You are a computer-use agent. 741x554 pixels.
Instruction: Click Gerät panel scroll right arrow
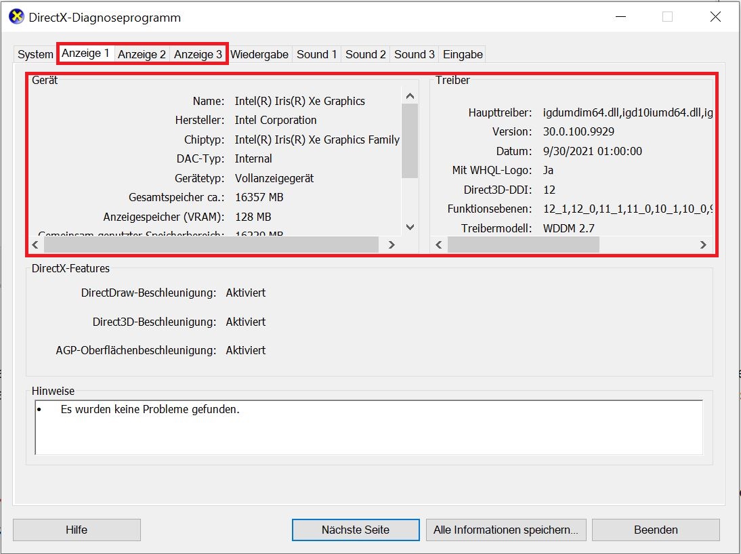pos(391,245)
